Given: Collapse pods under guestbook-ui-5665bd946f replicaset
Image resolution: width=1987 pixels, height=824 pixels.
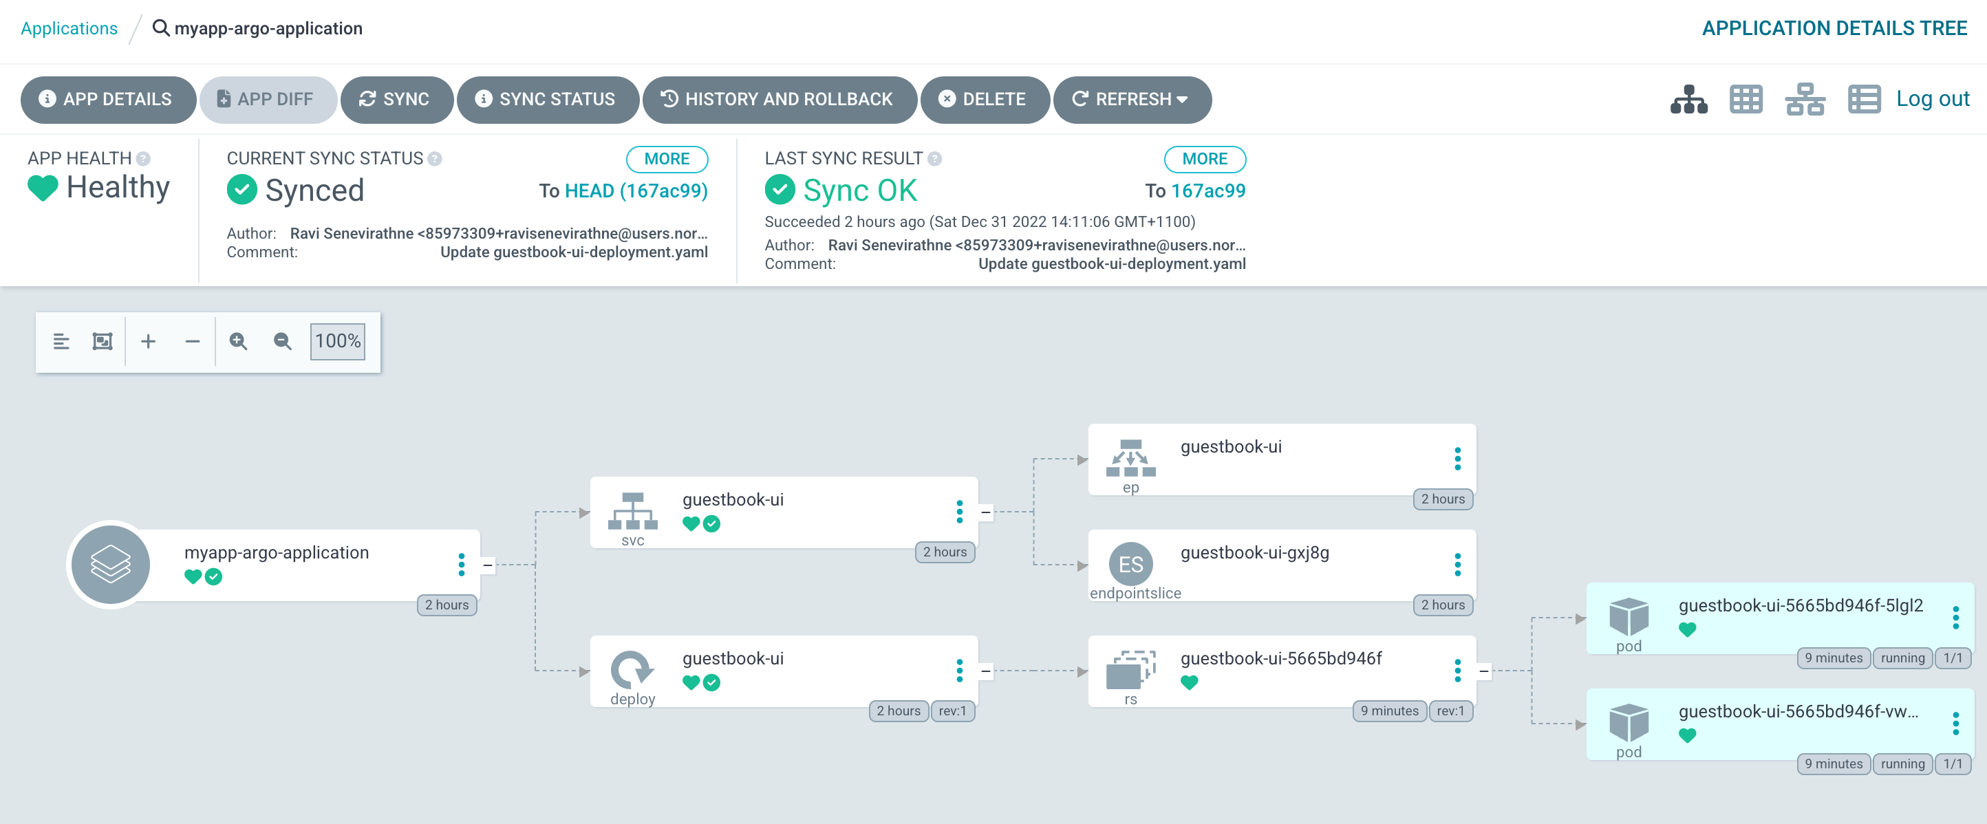Looking at the screenshot, I should click(1484, 671).
